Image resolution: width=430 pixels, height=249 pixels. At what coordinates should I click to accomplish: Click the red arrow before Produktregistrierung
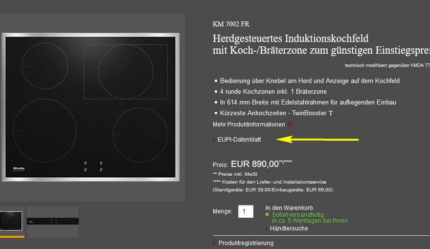(x=214, y=243)
